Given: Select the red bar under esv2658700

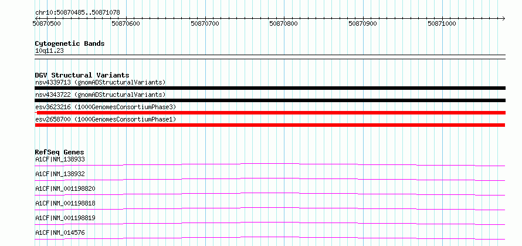Looking at the screenshot, I should 270,125.
